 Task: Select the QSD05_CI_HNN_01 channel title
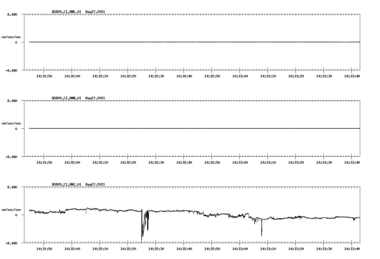tap(66, 98)
